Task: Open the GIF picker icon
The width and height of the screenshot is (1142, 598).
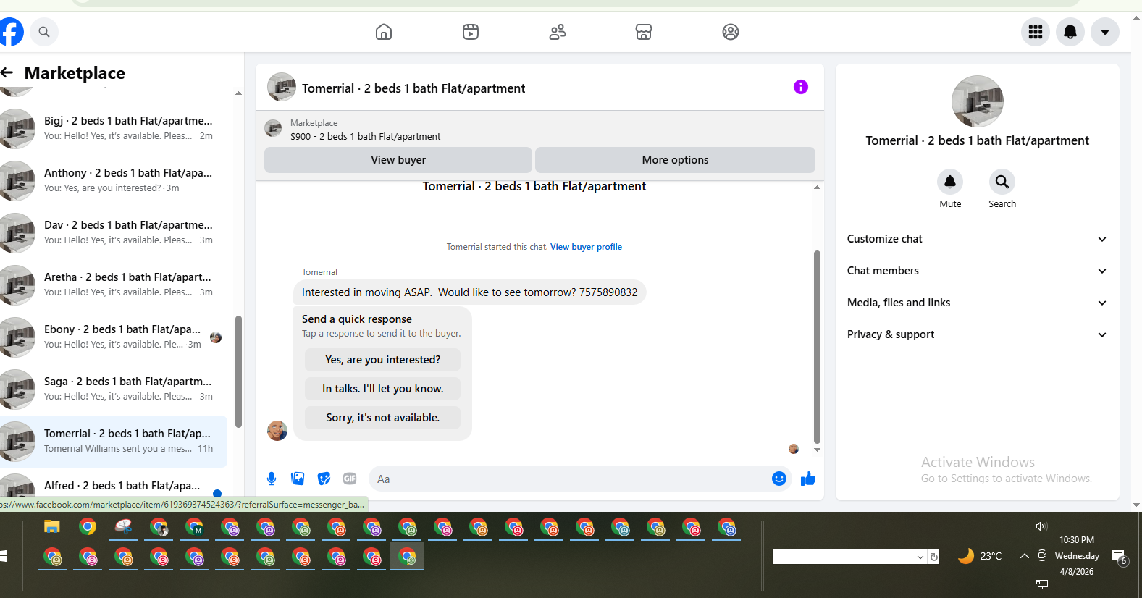Action: pos(350,479)
